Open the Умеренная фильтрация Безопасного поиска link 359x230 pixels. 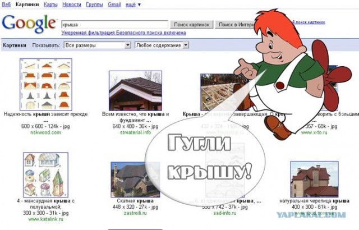click(123, 33)
